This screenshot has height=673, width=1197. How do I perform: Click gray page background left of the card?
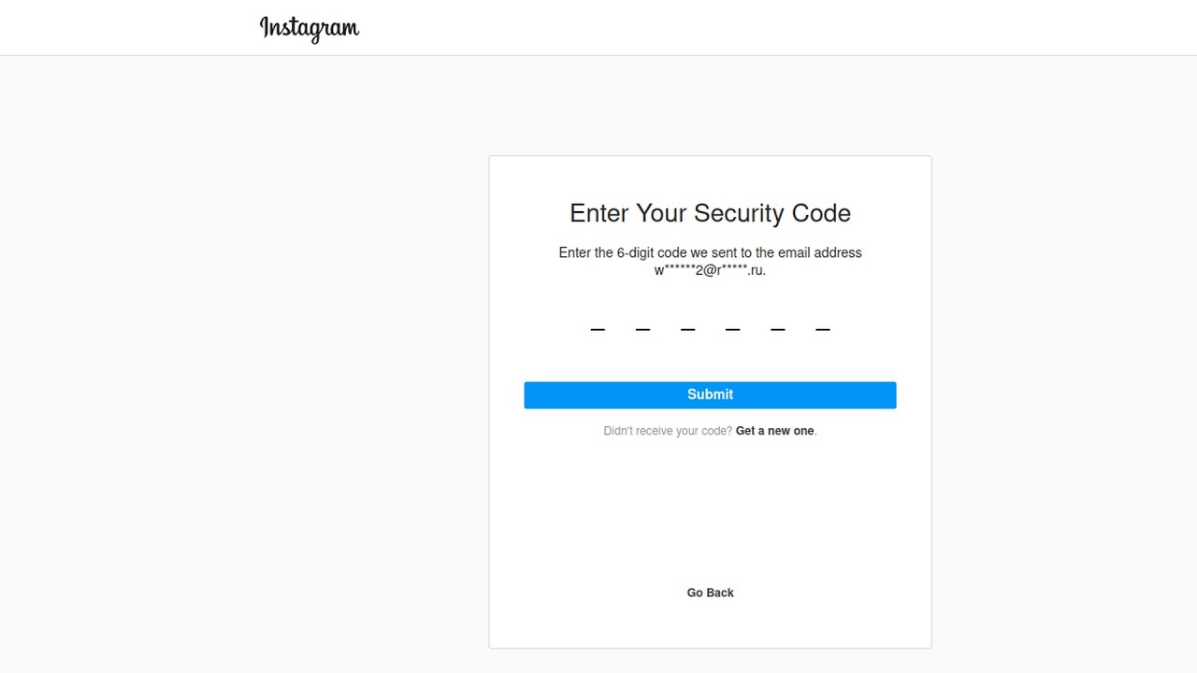243,374
